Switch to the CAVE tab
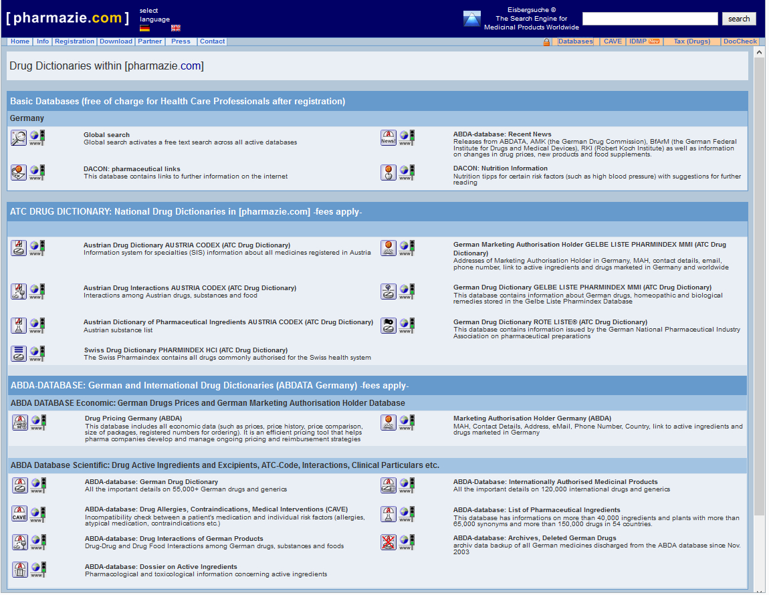769x595 pixels. [x=613, y=41]
